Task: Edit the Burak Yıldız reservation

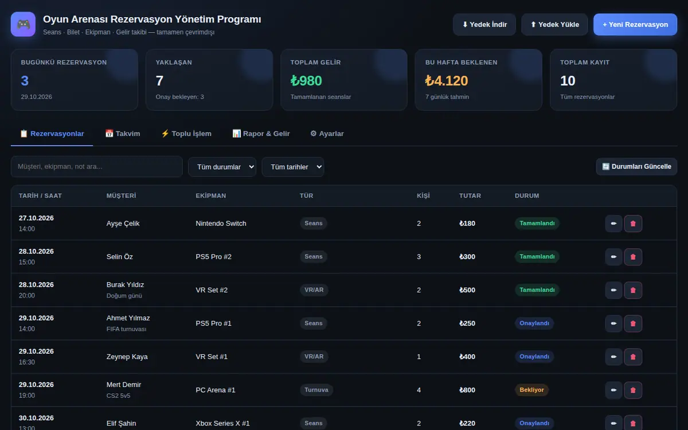Action: [613, 290]
